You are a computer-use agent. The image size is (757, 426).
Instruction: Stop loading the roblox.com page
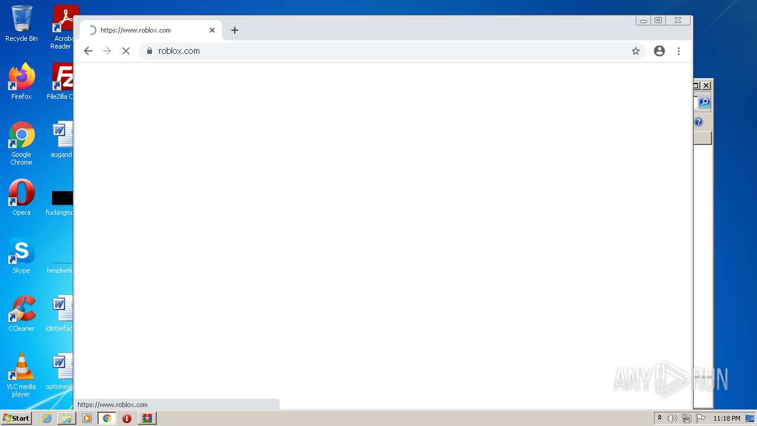pyautogui.click(x=126, y=51)
